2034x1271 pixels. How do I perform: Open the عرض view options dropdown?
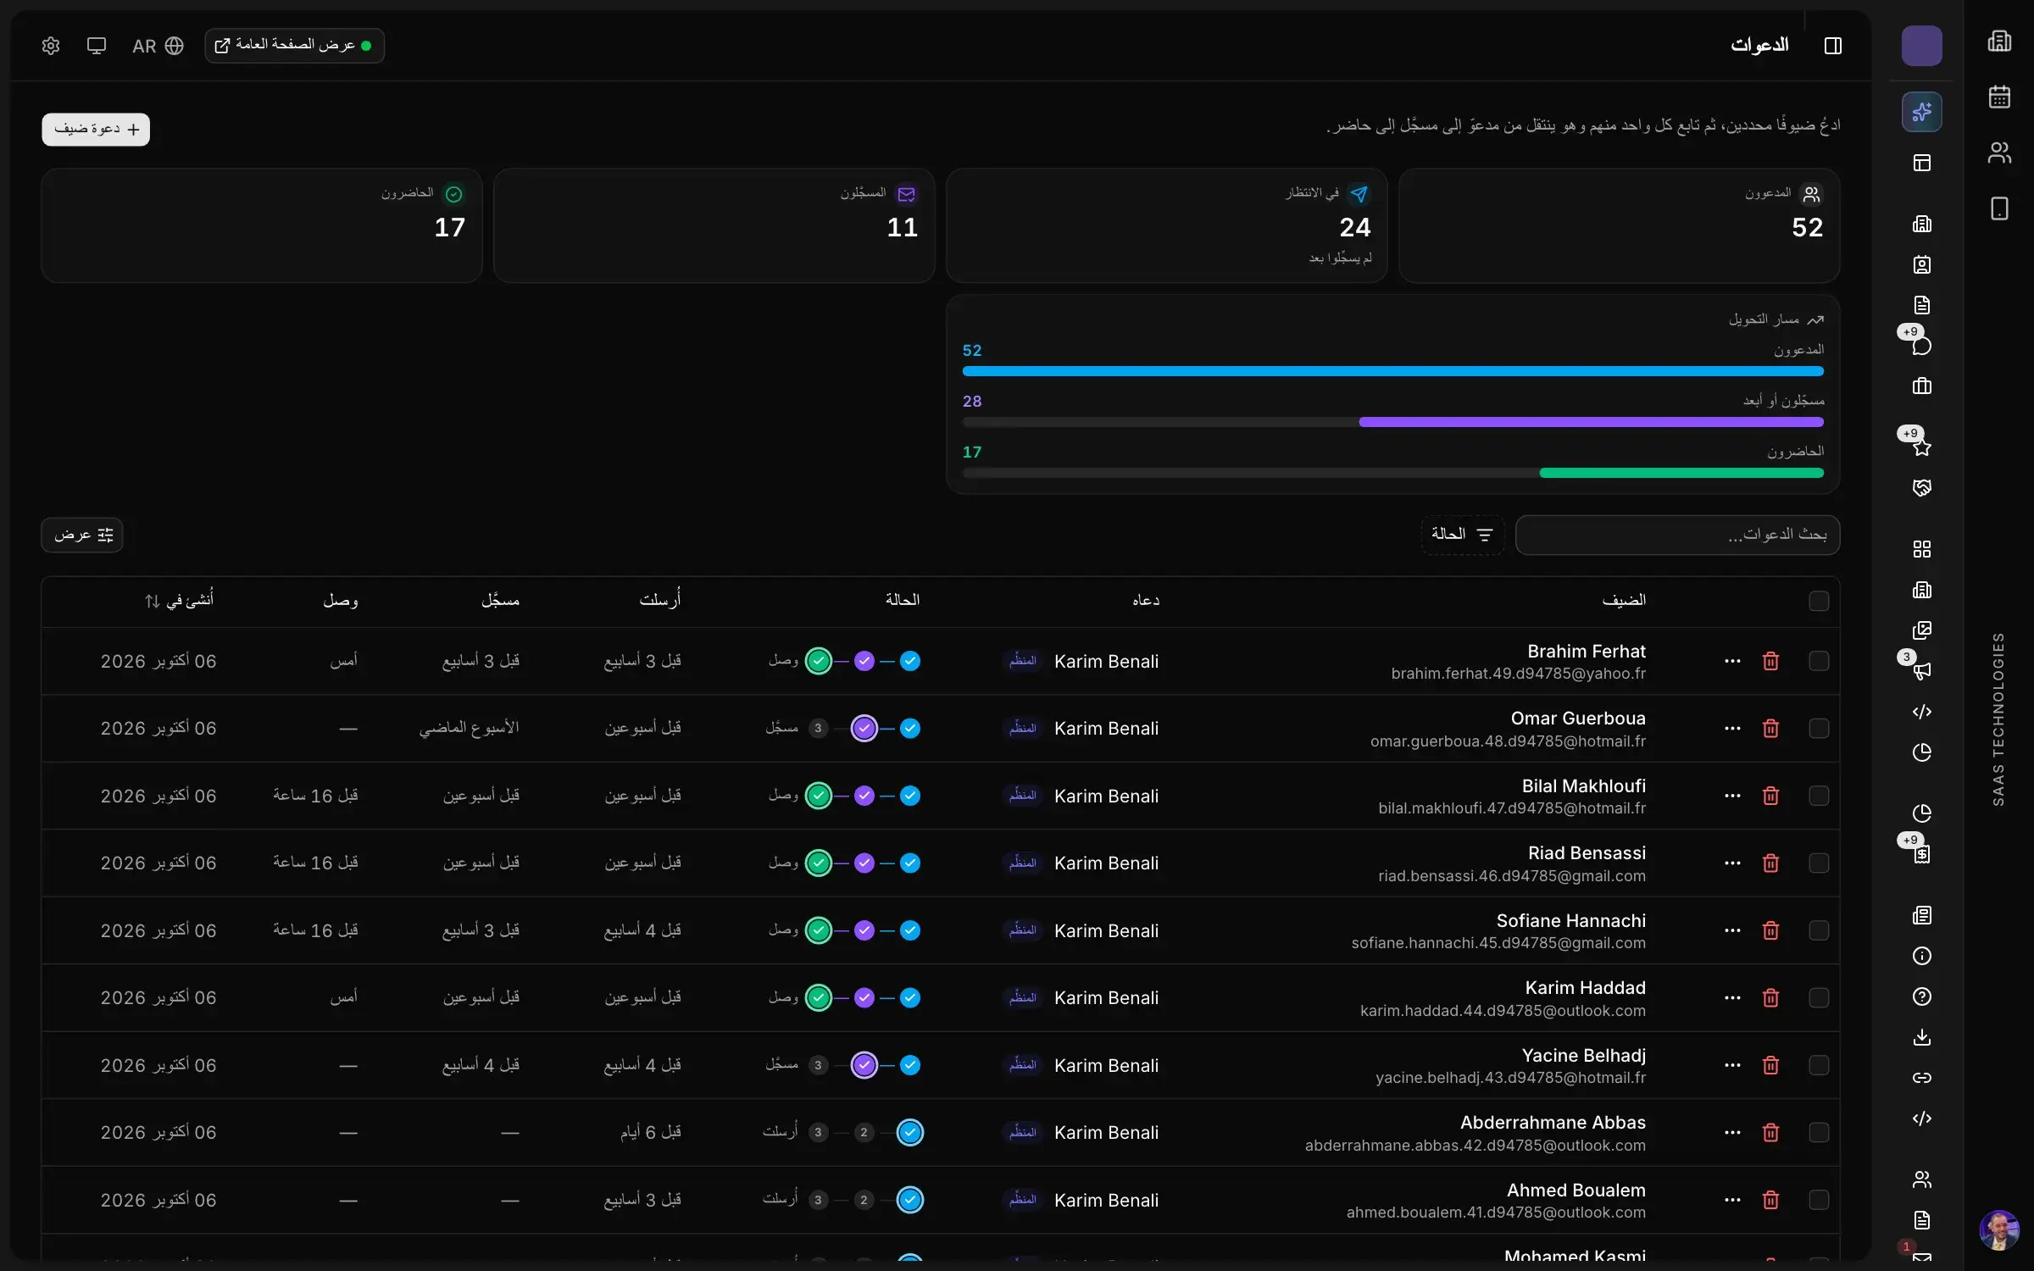(x=82, y=535)
